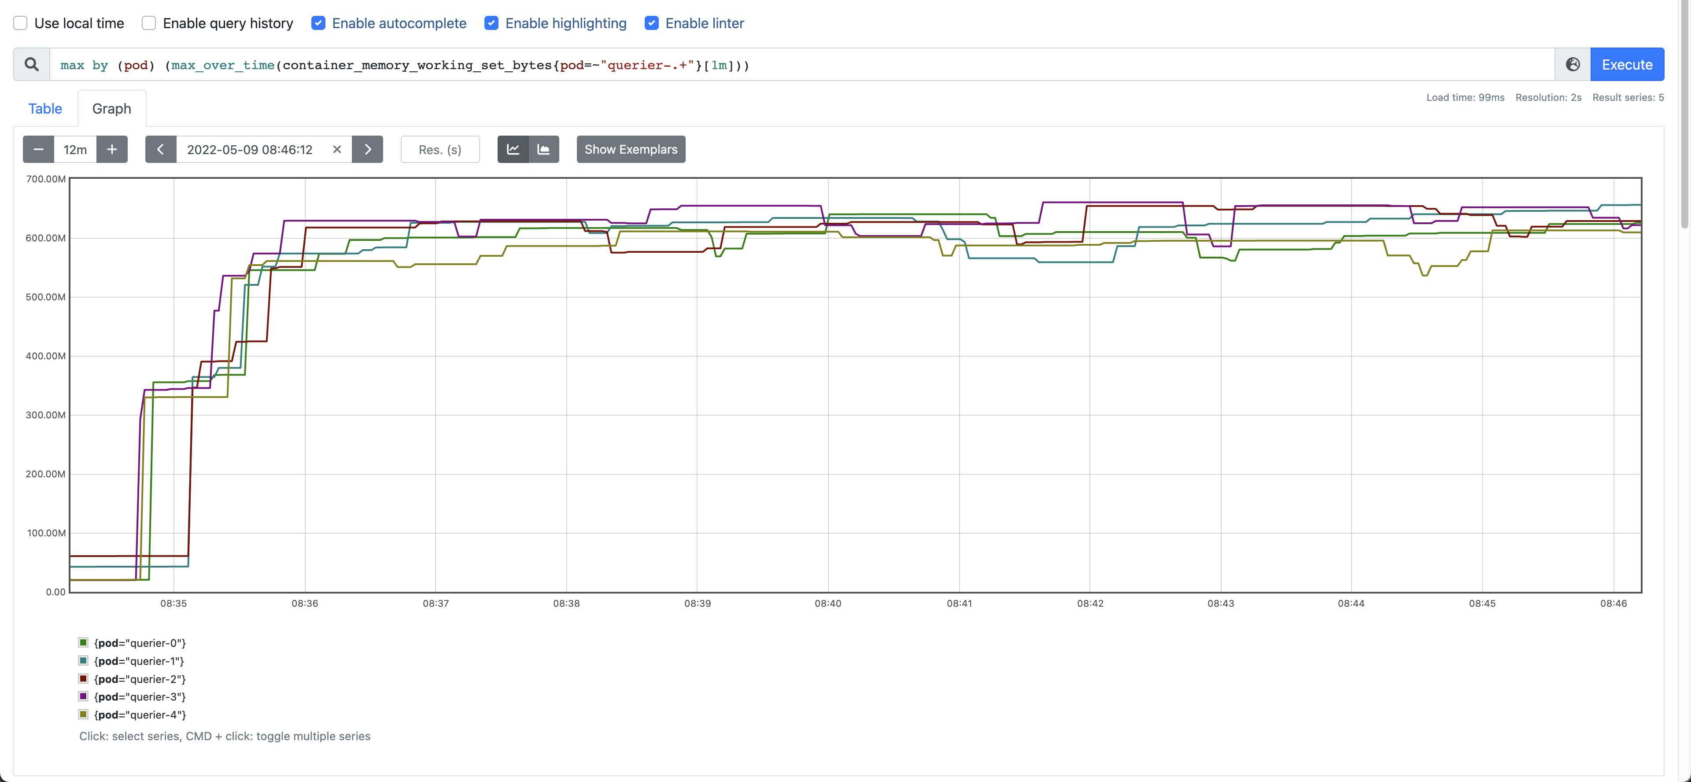
Task: Click the previous time range arrow icon
Action: tap(159, 149)
